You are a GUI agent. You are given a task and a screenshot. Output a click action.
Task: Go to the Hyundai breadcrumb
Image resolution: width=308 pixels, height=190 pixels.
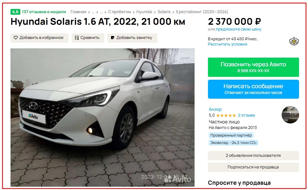pyautogui.click(x=144, y=12)
